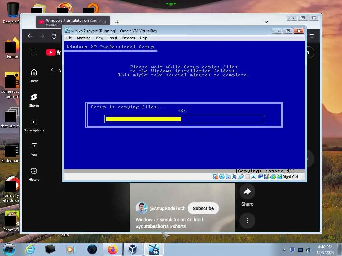Click the Firefox desktop shortcut
This screenshot has width=342, height=256.
click(x=12, y=48)
